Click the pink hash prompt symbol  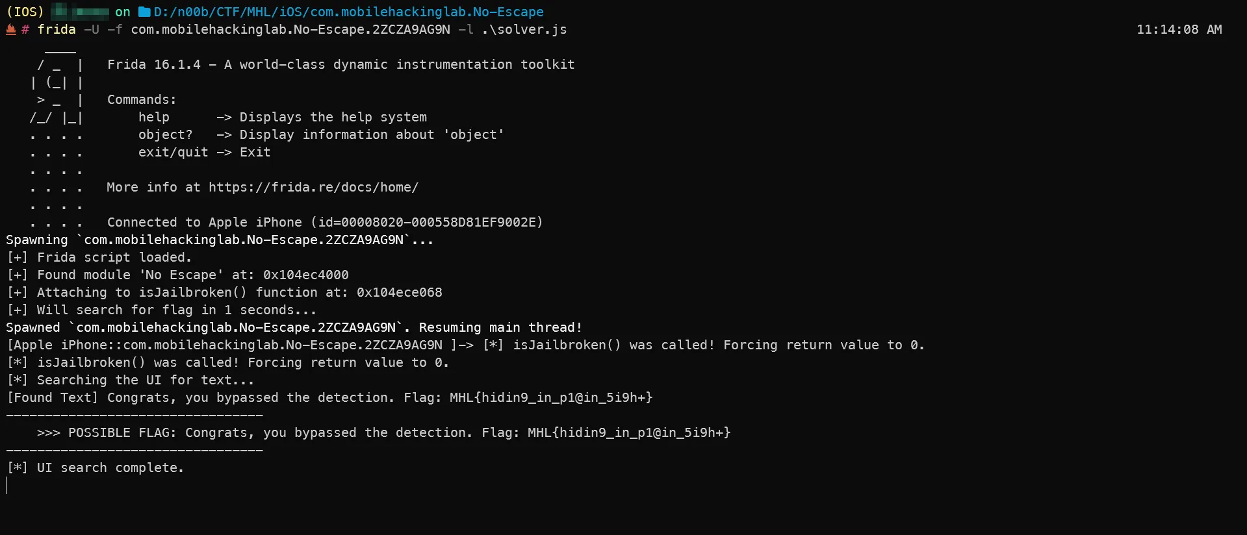pyautogui.click(x=25, y=29)
